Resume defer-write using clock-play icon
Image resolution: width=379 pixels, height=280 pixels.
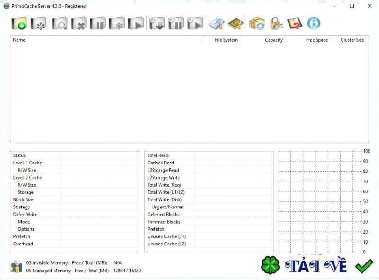pos(195,23)
